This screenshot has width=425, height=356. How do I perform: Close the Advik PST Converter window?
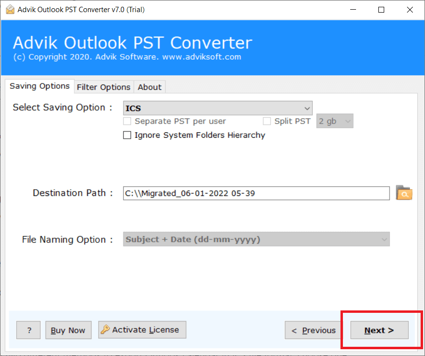point(410,10)
